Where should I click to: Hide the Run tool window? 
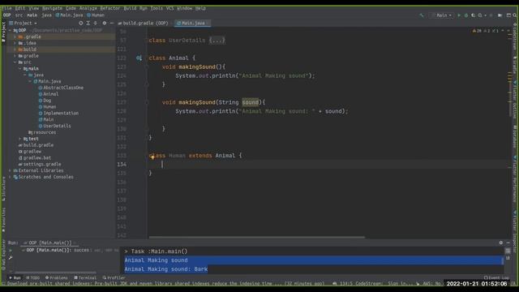pos(508,243)
